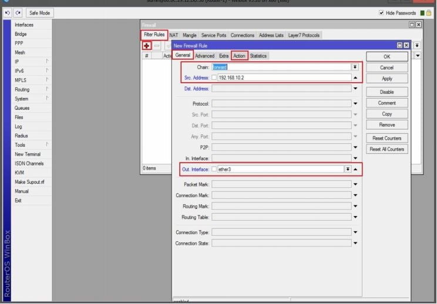Screen dimensions: 437x304
Task: Click the Reset All Counters button
Action: click(x=386, y=149)
